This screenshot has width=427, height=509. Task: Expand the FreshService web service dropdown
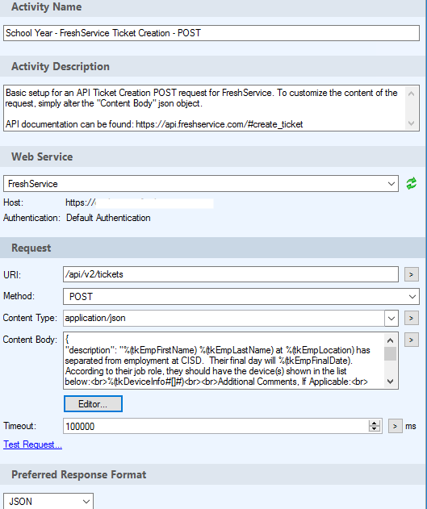pos(391,184)
